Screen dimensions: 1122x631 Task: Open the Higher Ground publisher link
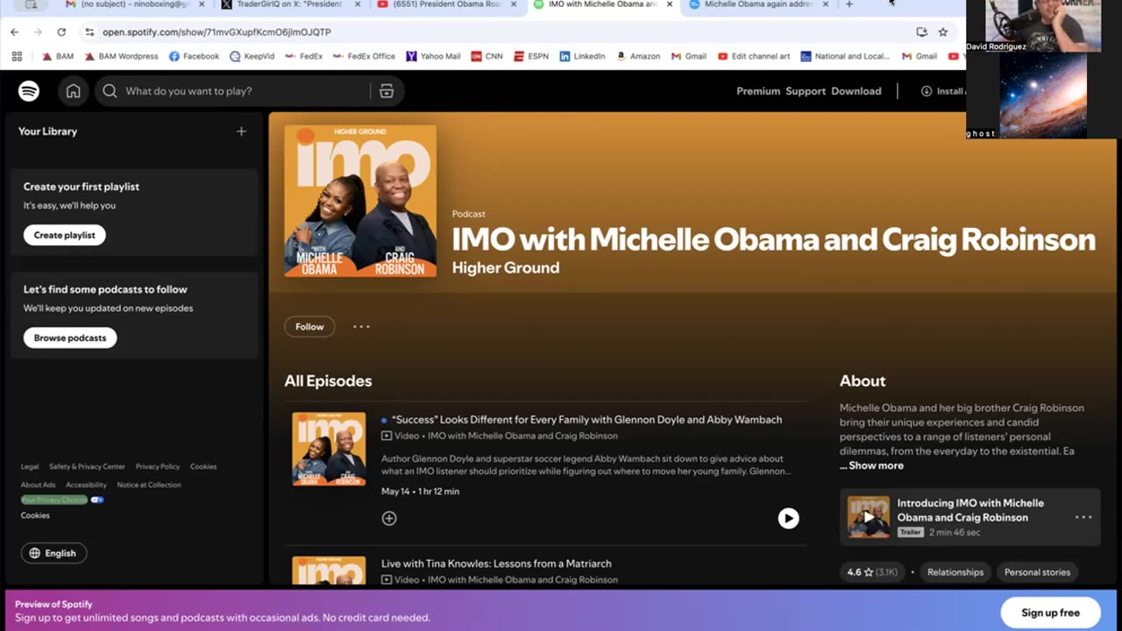506,267
